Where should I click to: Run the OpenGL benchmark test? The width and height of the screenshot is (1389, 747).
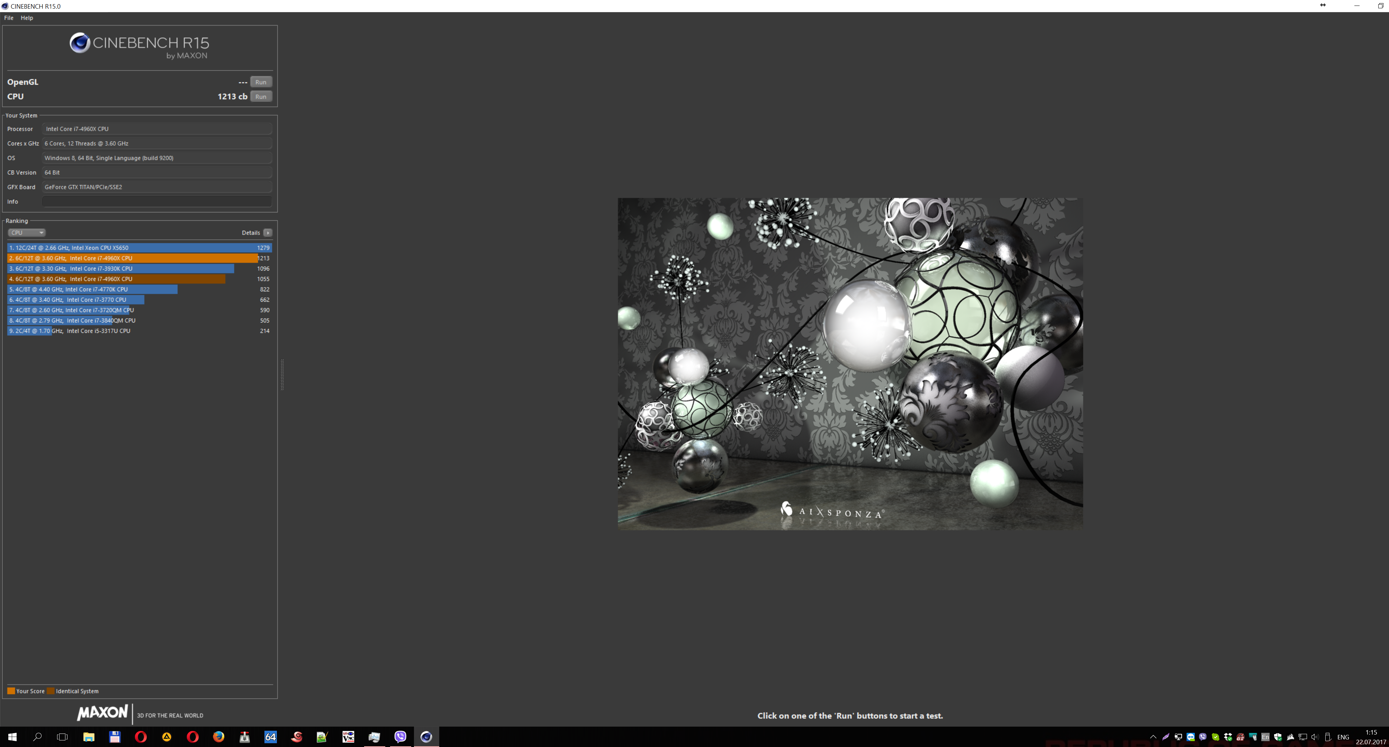(260, 82)
